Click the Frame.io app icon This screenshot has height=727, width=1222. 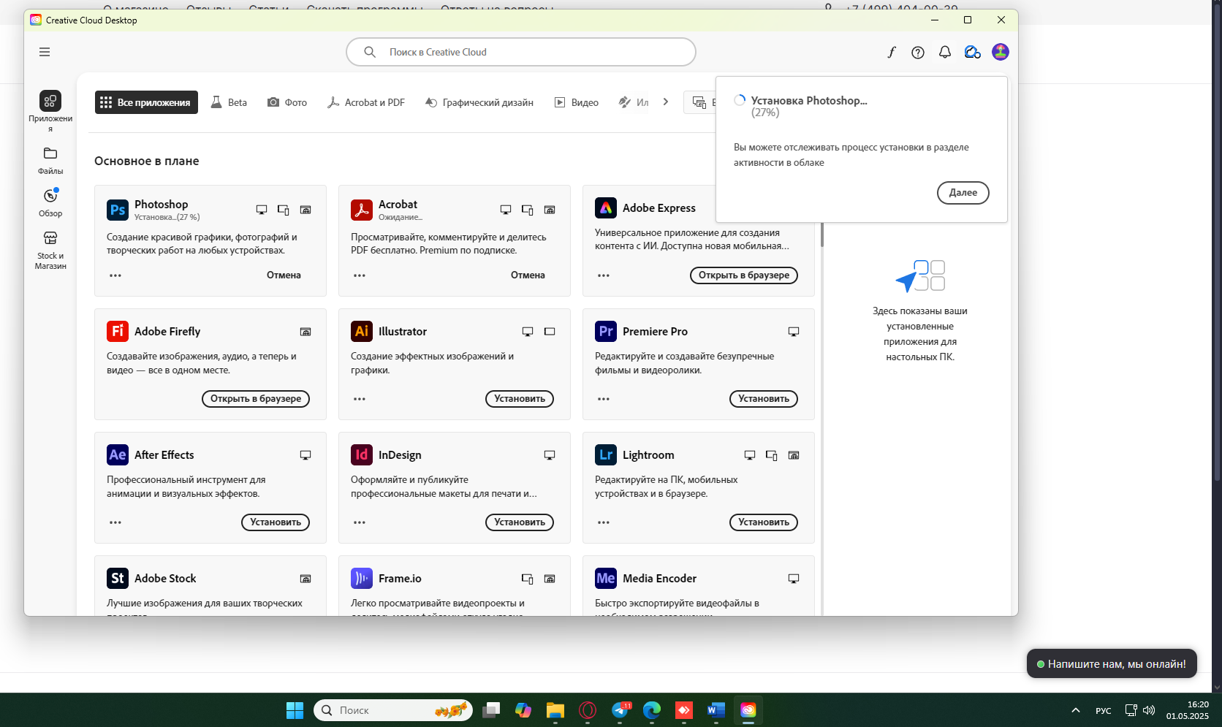tap(362, 578)
